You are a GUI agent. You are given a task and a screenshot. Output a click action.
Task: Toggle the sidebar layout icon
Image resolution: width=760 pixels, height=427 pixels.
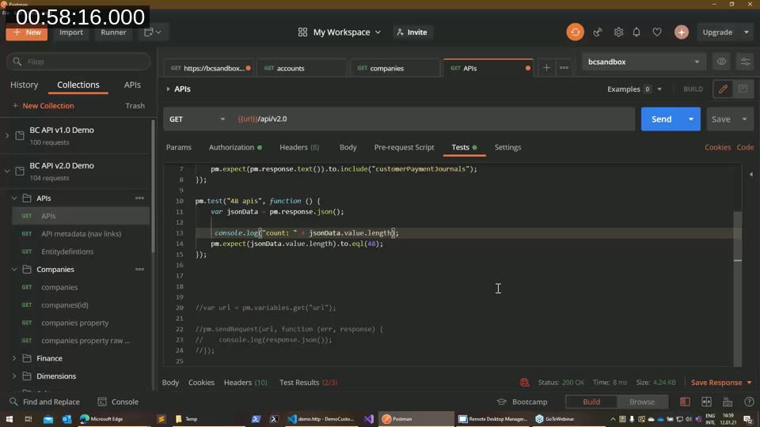pos(684,402)
